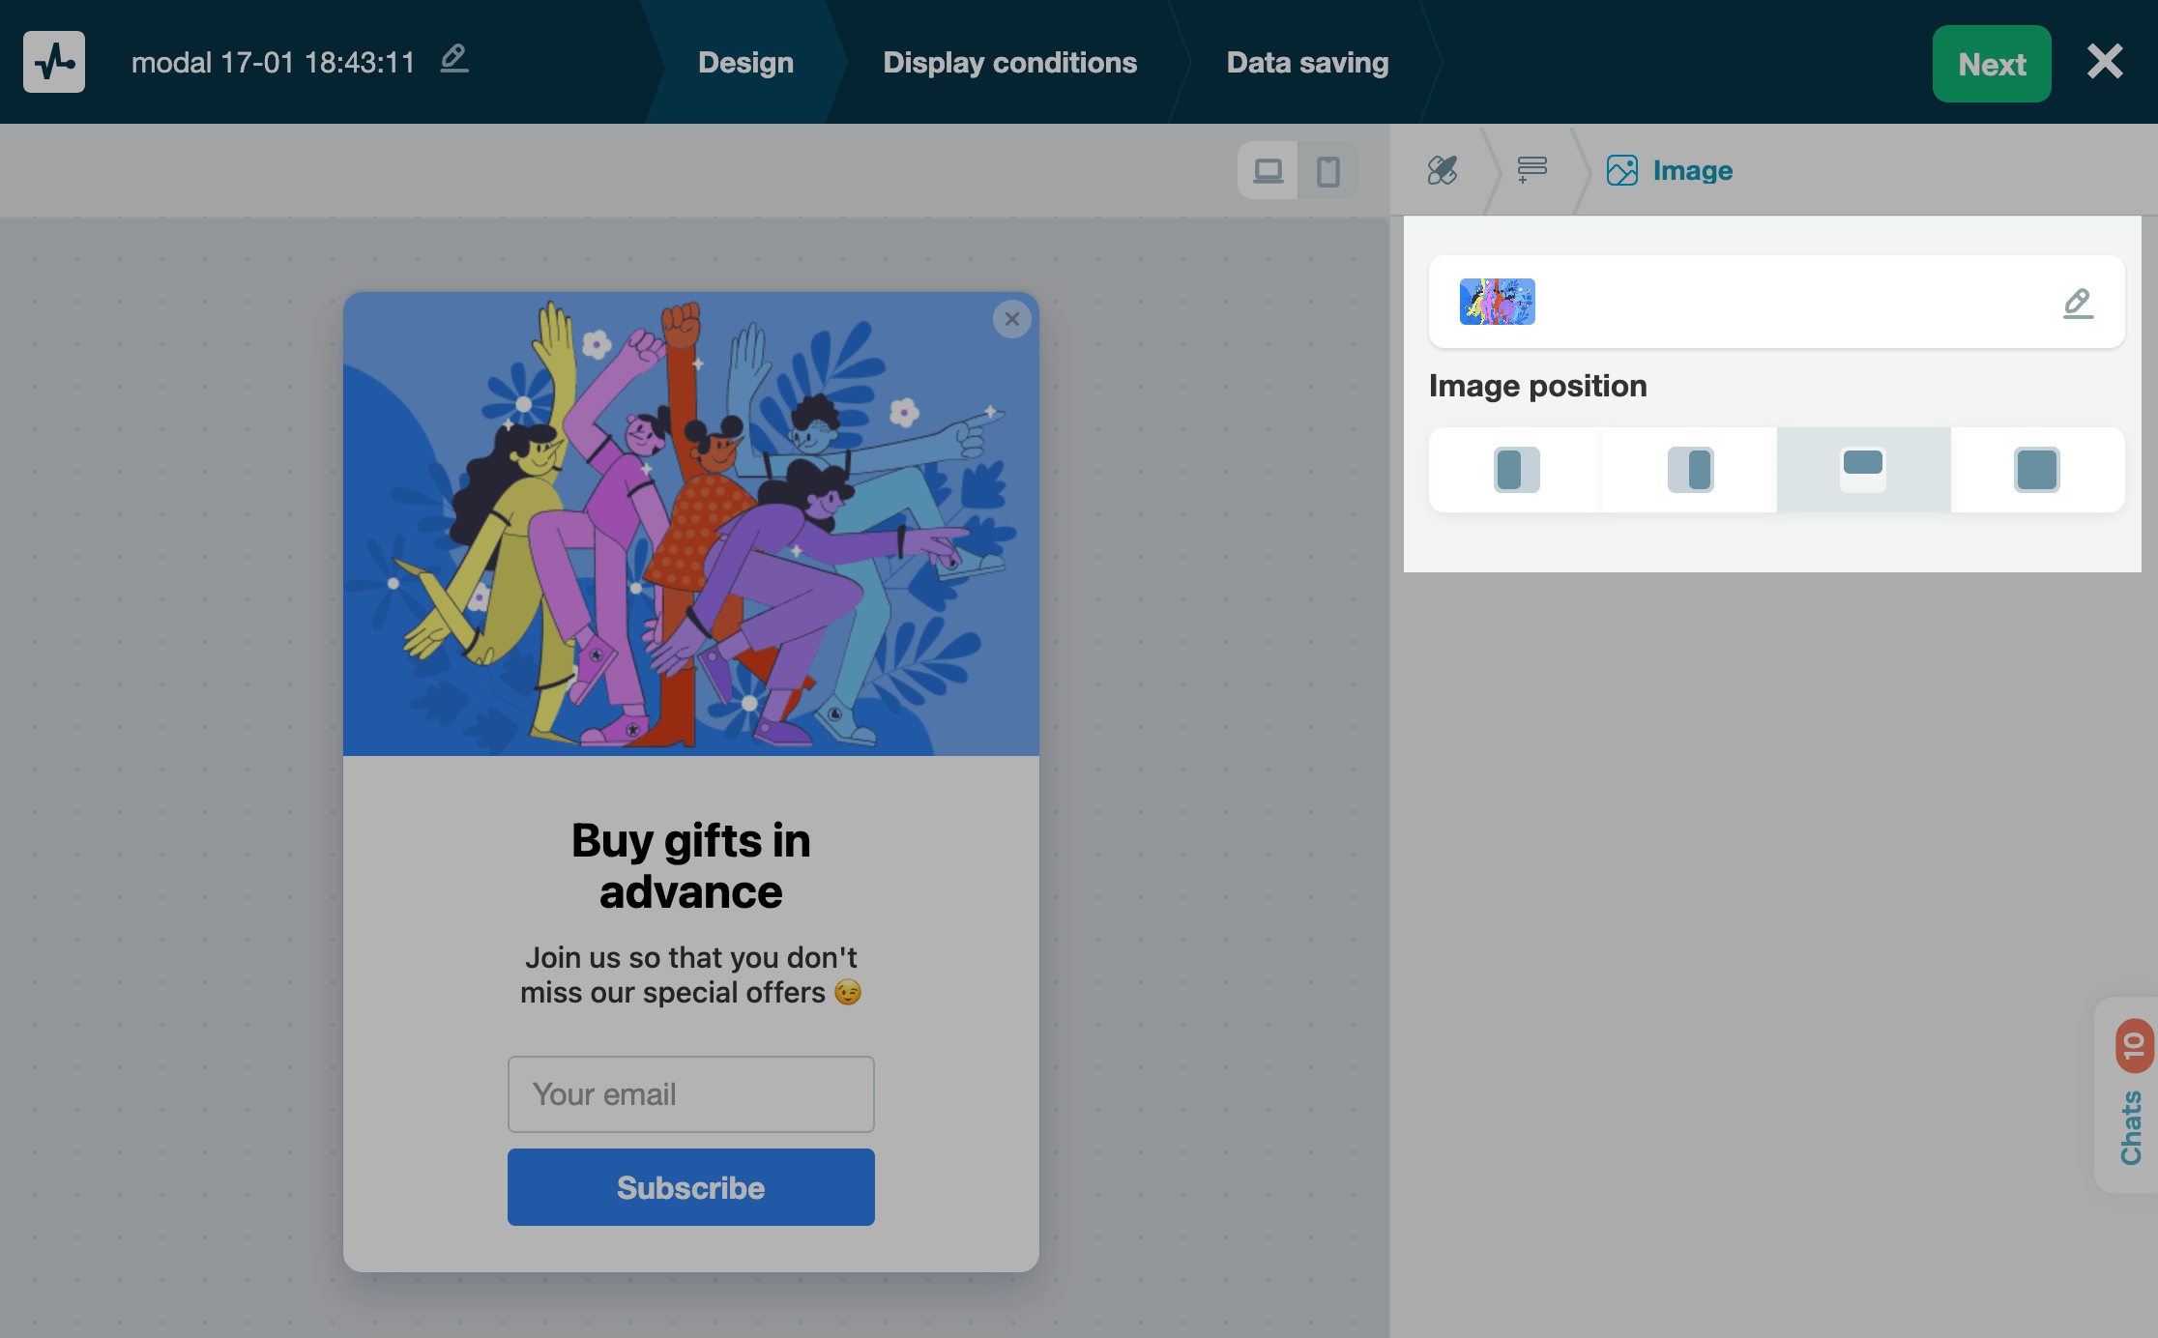Click the Subscribe button in popup
This screenshot has width=2158, height=1338.
coord(690,1187)
